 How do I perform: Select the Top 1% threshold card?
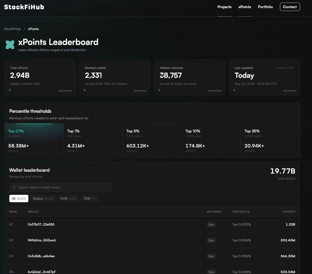93,141
